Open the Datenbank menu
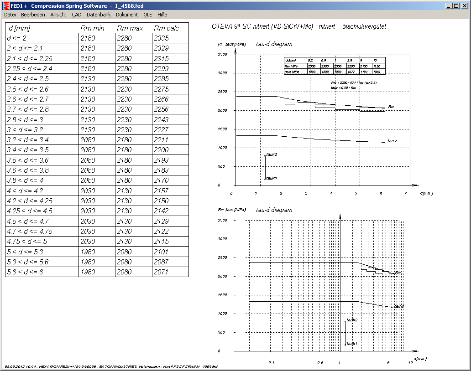The height and width of the screenshot is (371, 471). click(99, 15)
